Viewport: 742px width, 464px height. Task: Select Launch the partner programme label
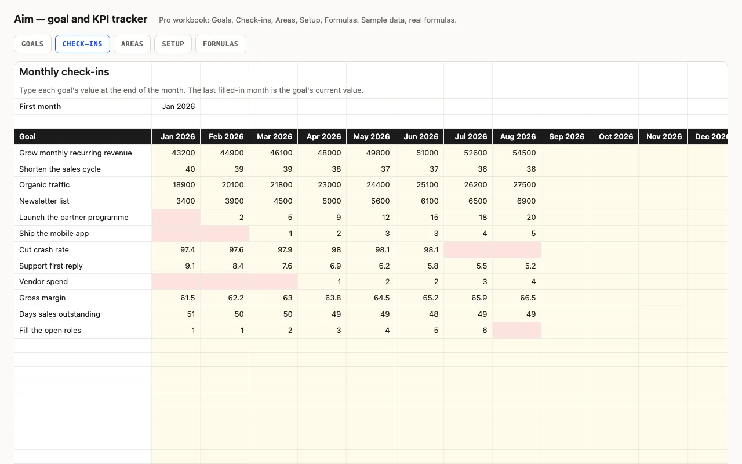tap(83, 217)
